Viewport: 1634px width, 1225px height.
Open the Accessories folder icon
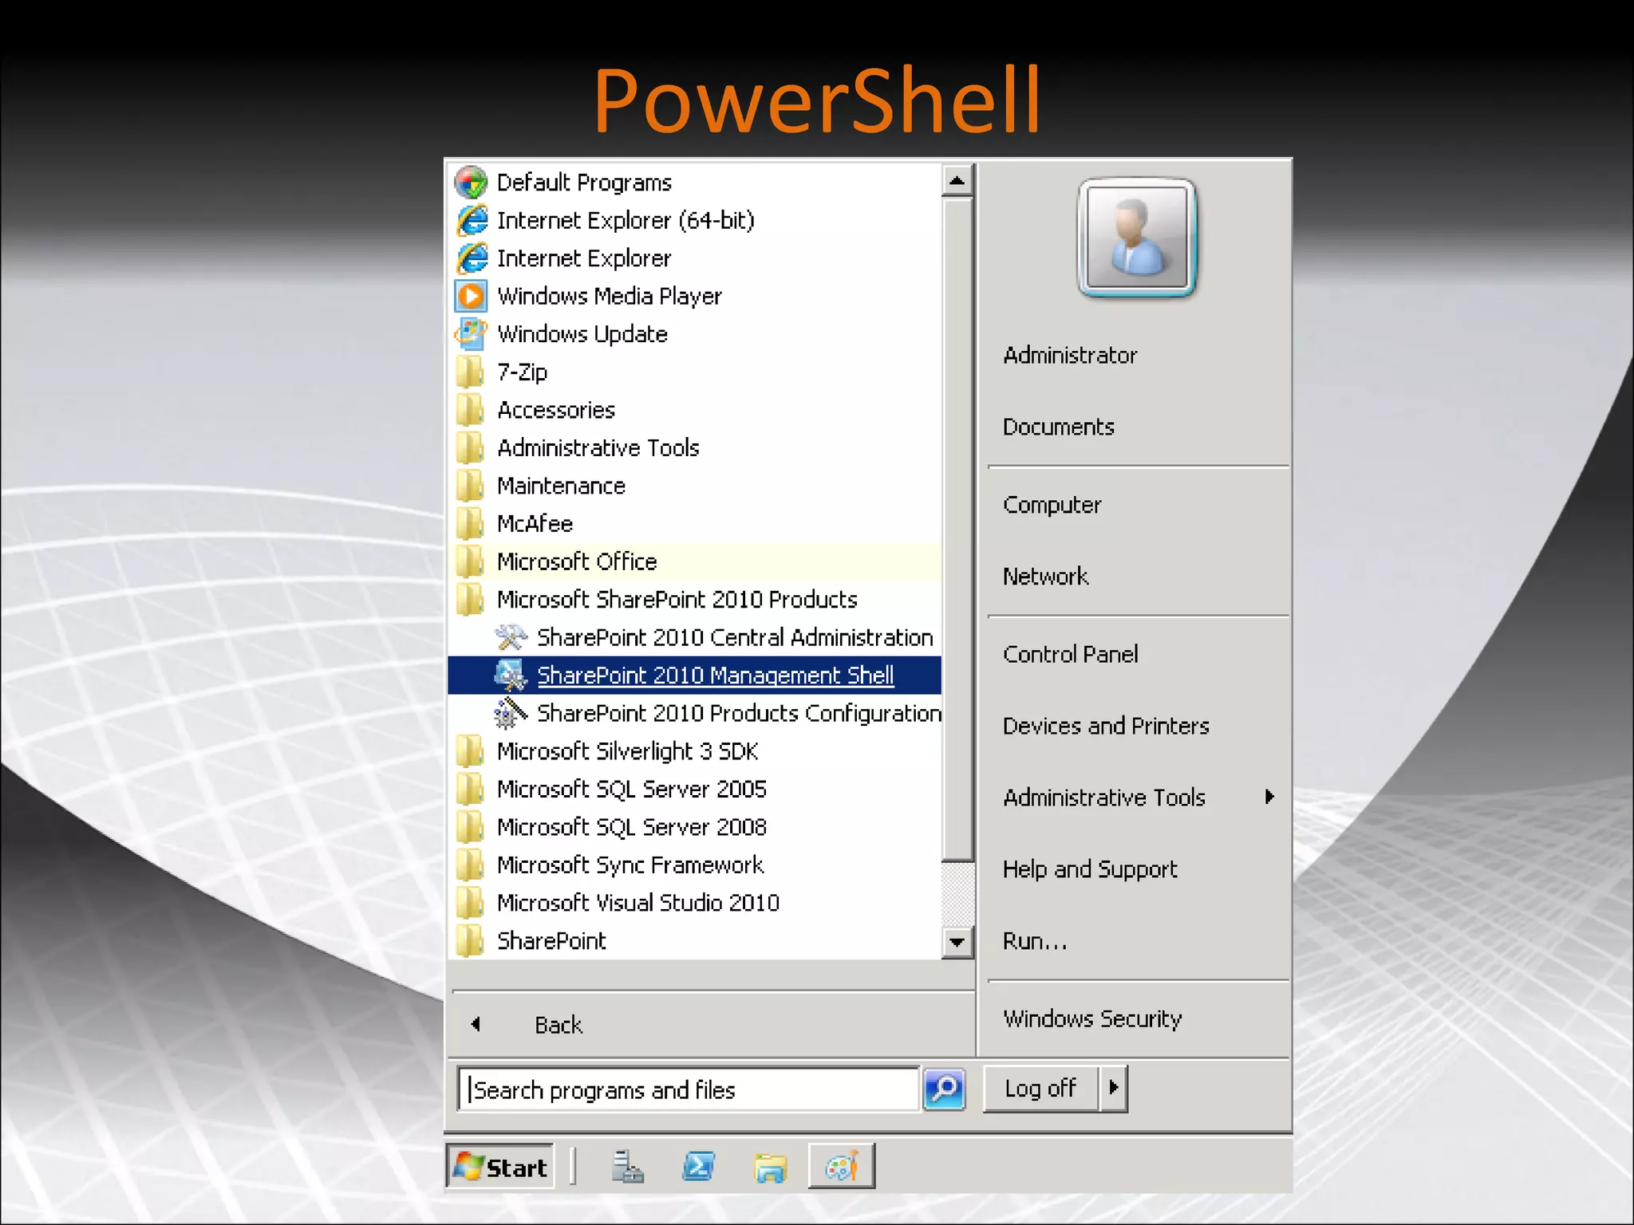coord(471,410)
